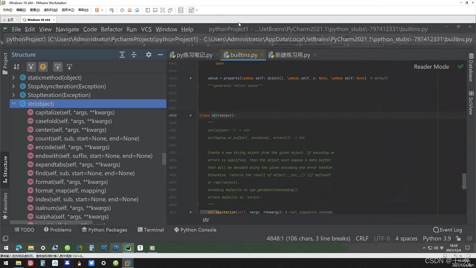Click tool window quick-access icon in status bar

coord(5,239)
